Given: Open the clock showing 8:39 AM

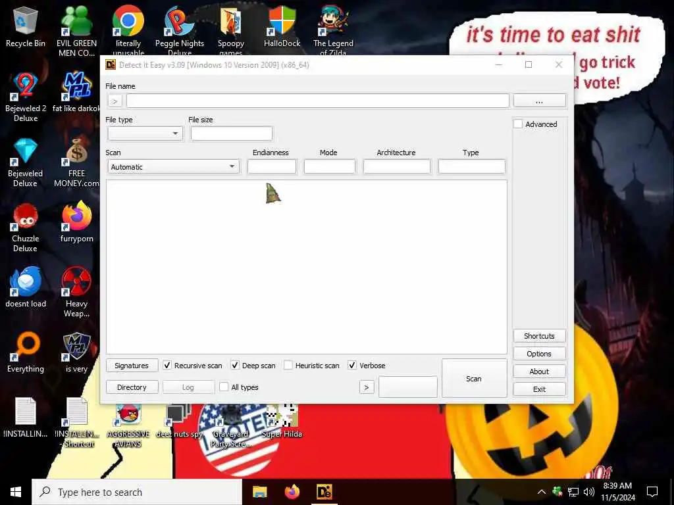Looking at the screenshot, I should (617, 492).
